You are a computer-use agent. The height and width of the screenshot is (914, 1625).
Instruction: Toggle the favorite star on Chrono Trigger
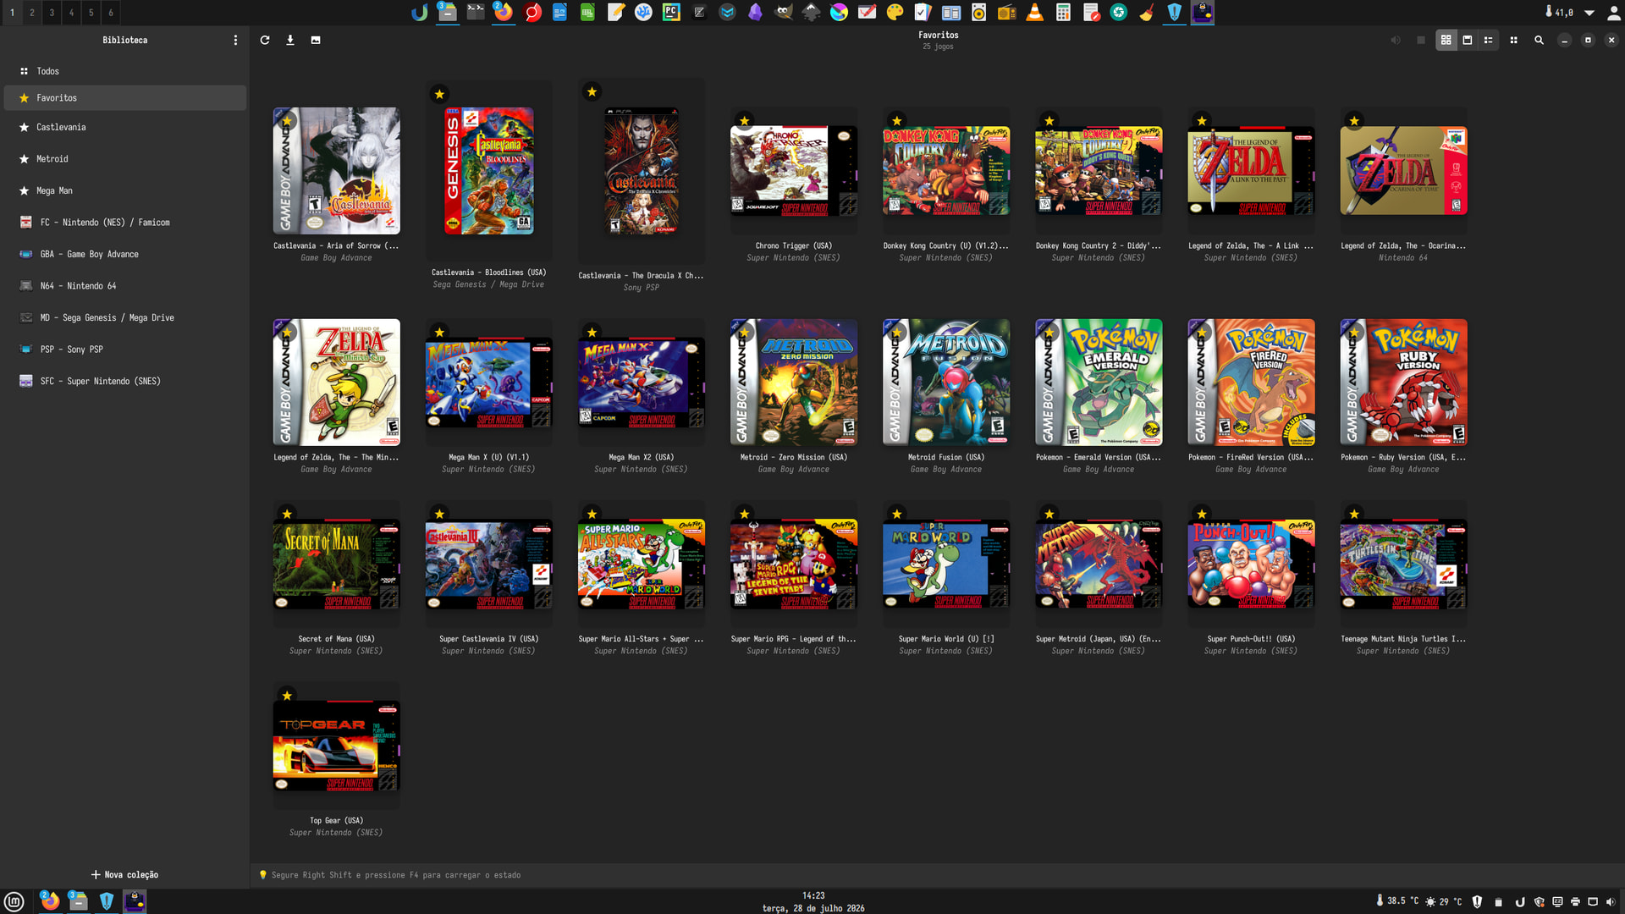(744, 121)
